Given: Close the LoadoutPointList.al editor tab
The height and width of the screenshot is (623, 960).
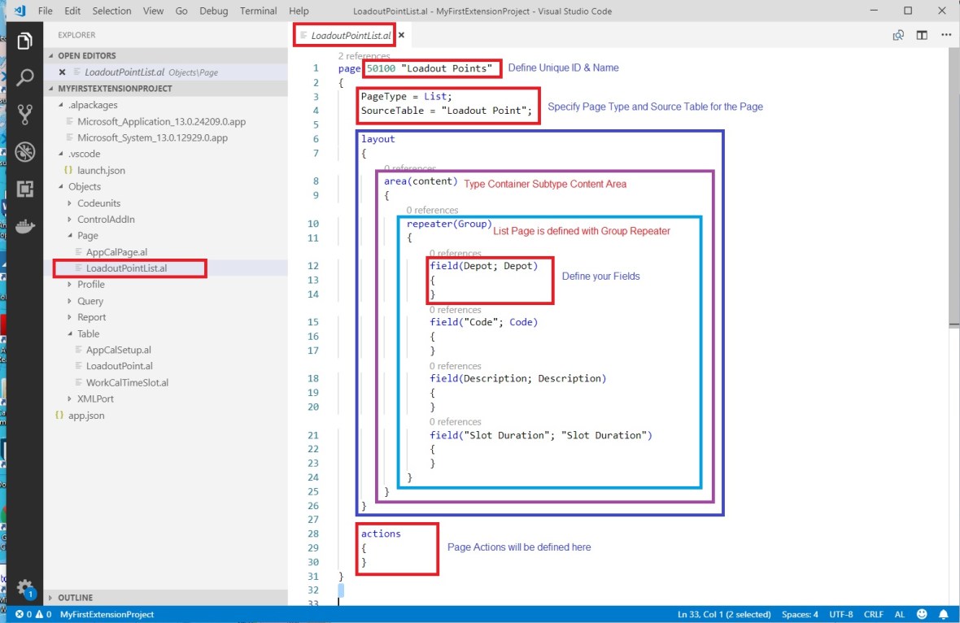Looking at the screenshot, I should coord(401,36).
